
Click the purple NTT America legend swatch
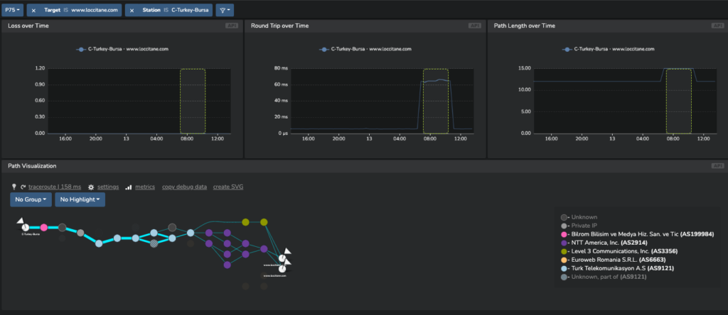[x=564, y=243]
